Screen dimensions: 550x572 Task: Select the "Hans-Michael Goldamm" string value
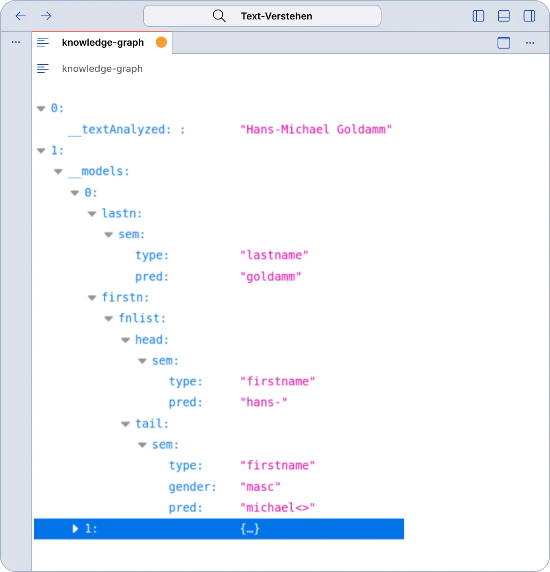pos(316,129)
